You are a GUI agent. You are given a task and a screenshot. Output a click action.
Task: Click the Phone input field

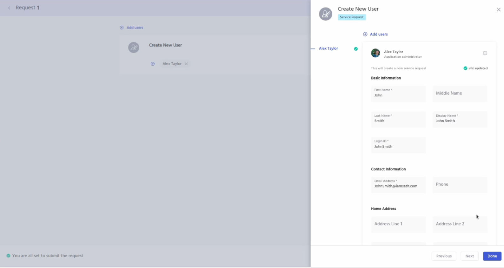(460, 185)
